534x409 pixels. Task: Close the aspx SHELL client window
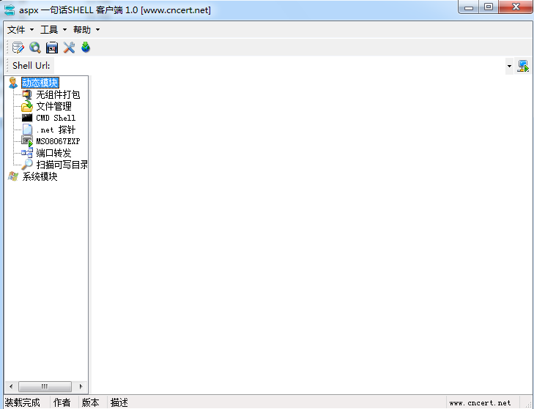(x=516, y=7)
